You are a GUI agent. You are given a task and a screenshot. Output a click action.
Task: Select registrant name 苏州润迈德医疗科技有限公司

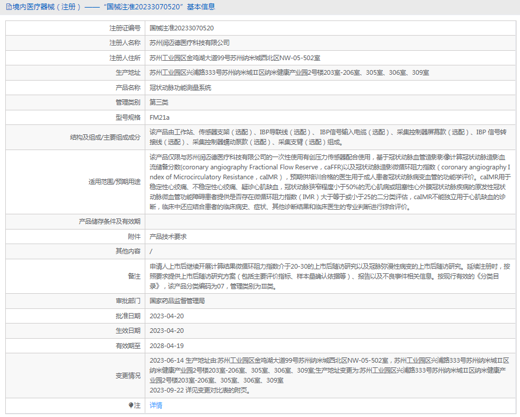point(189,43)
